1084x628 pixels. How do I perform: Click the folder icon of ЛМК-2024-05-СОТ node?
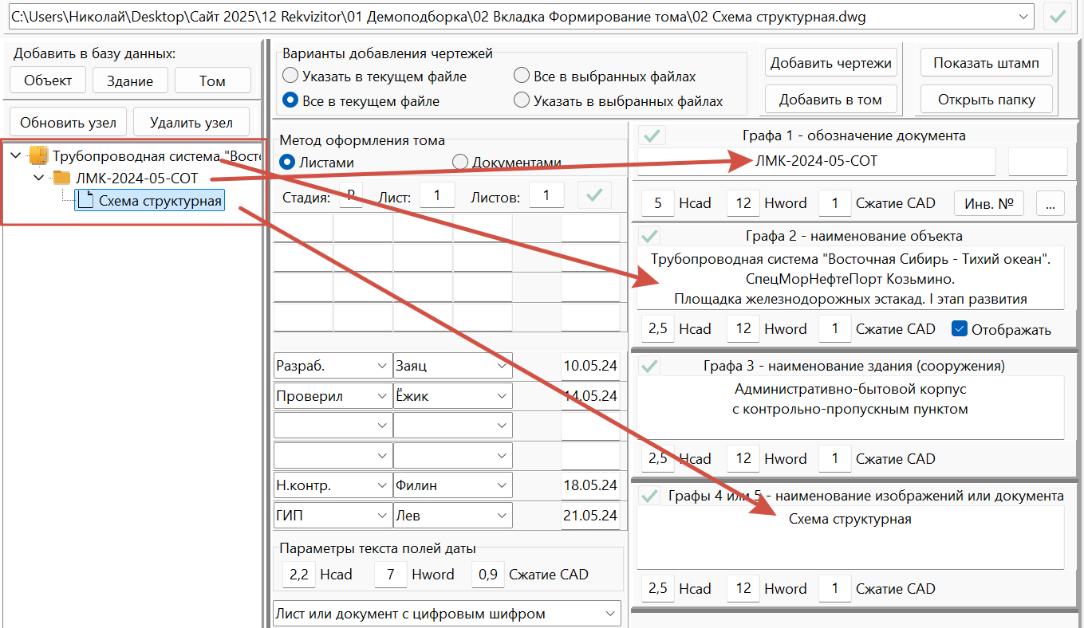(x=61, y=178)
